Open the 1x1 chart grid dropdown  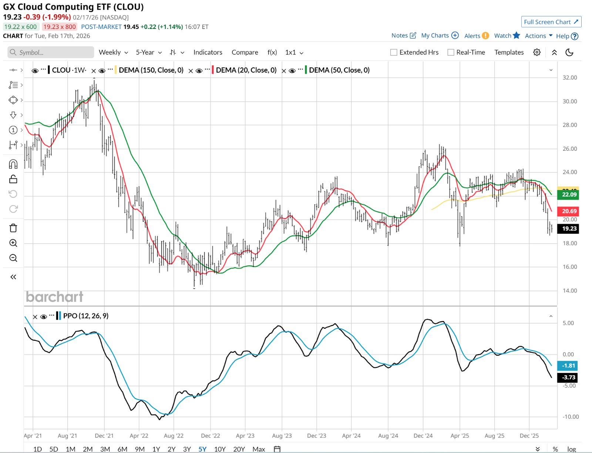[x=294, y=52]
